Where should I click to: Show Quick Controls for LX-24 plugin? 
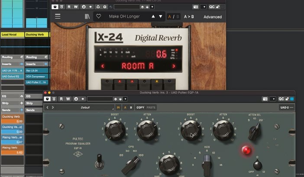pyautogui.click(x=211, y=7)
